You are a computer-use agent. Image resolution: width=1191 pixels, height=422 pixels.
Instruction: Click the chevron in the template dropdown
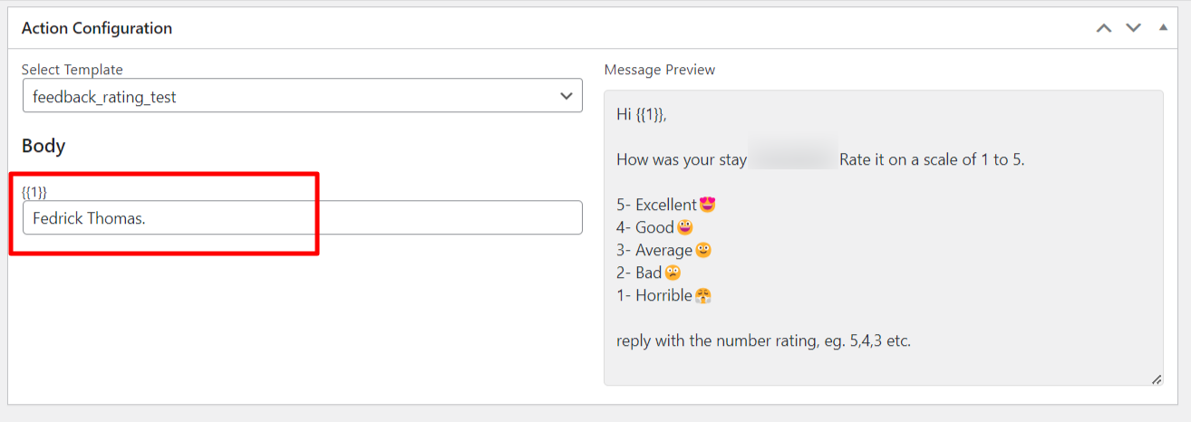tap(566, 96)
